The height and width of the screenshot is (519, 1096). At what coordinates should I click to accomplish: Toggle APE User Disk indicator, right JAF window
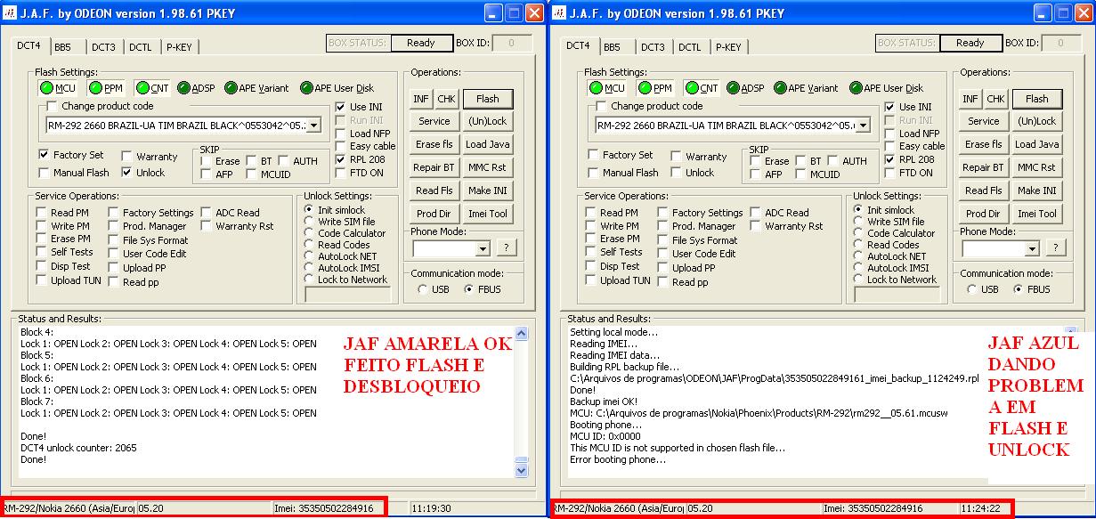(856, 88)
